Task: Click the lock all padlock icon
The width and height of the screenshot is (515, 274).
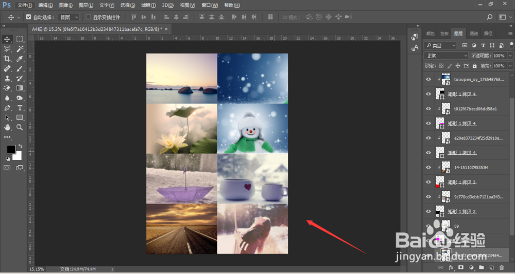Action: click(474, 66)
